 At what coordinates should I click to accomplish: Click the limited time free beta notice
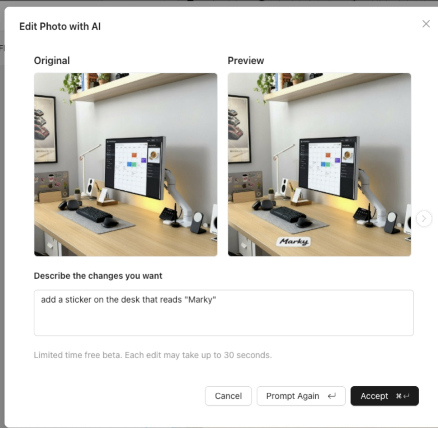click(x=153, y=355)
